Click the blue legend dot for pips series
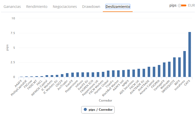Viewport: 195px width, 116px height. (x=85, y=109)
